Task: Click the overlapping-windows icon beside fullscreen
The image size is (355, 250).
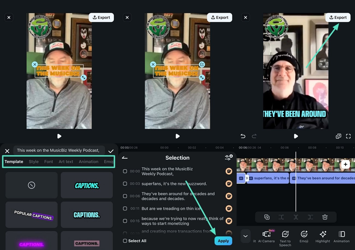Action: pos(338,136)
